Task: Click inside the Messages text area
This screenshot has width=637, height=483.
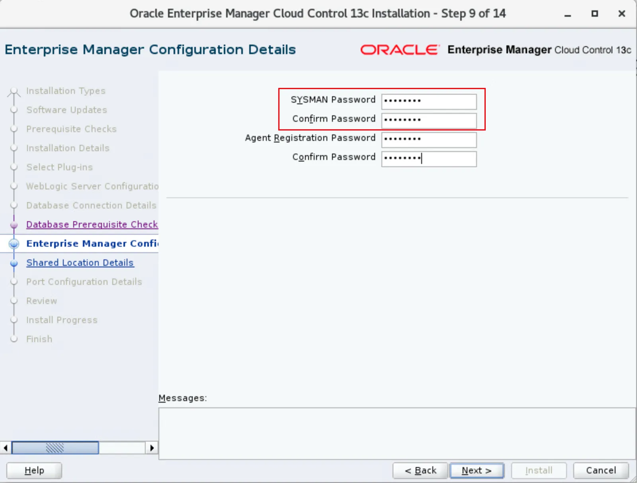Action: click(x=397, y=433)
